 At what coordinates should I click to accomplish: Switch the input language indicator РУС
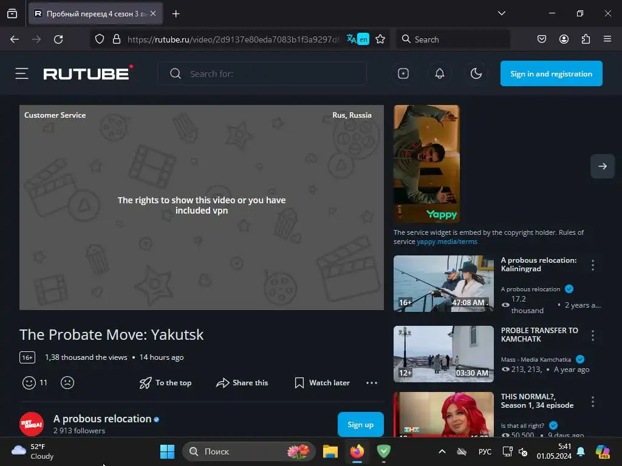(485, 451)
